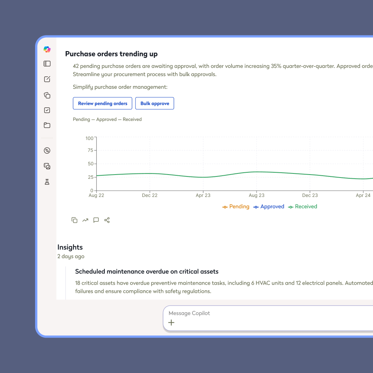Click the Bulk approve button
The height and width of the screenshot is (373, 373).
click(155, 103)
